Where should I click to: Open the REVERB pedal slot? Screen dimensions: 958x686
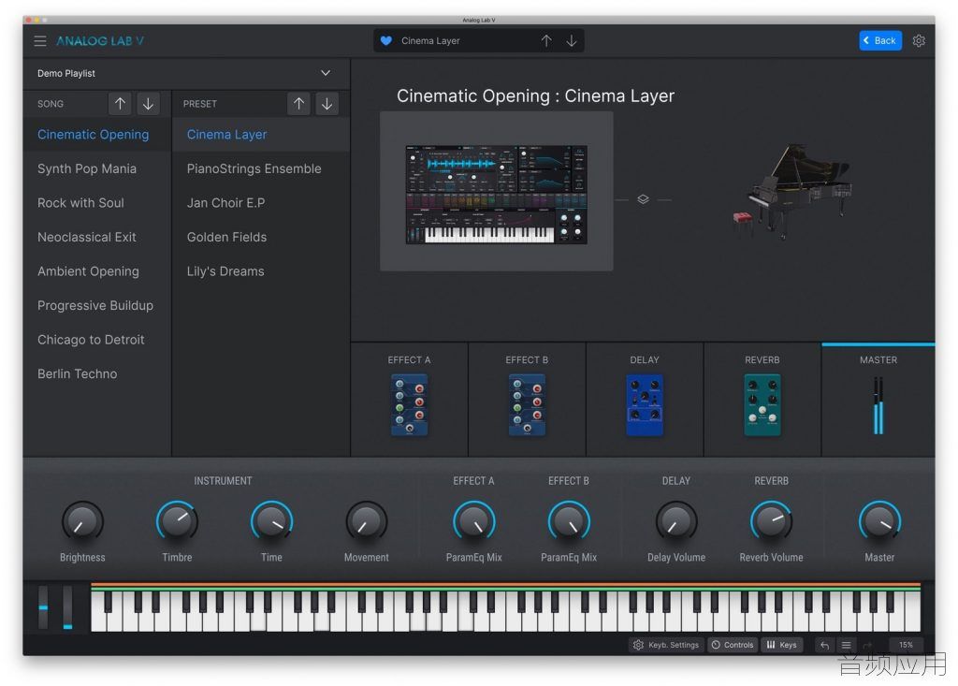762,400
